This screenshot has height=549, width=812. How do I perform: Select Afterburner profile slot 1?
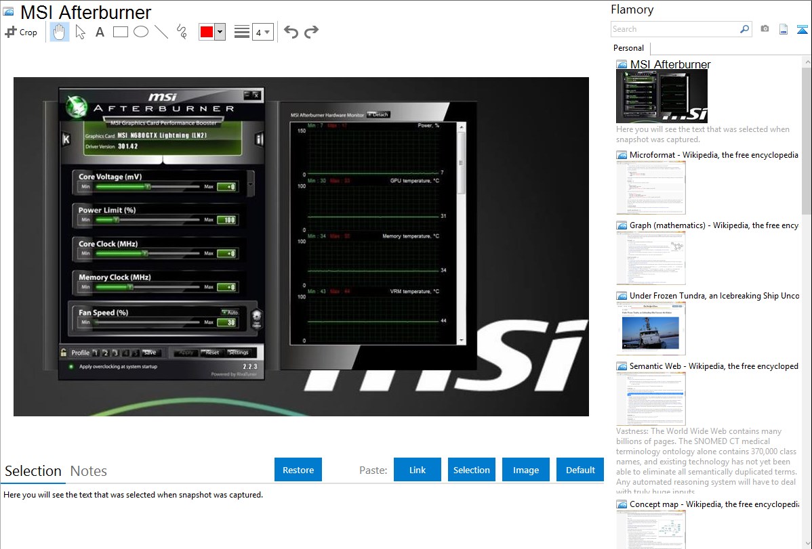(x=96, y=353)
